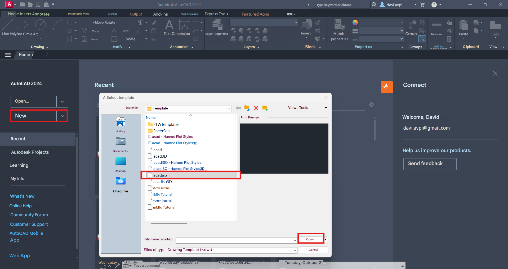Expand the Annotation panel flyout
Viewport: 508px width, 269px height.
coord(192,47)
